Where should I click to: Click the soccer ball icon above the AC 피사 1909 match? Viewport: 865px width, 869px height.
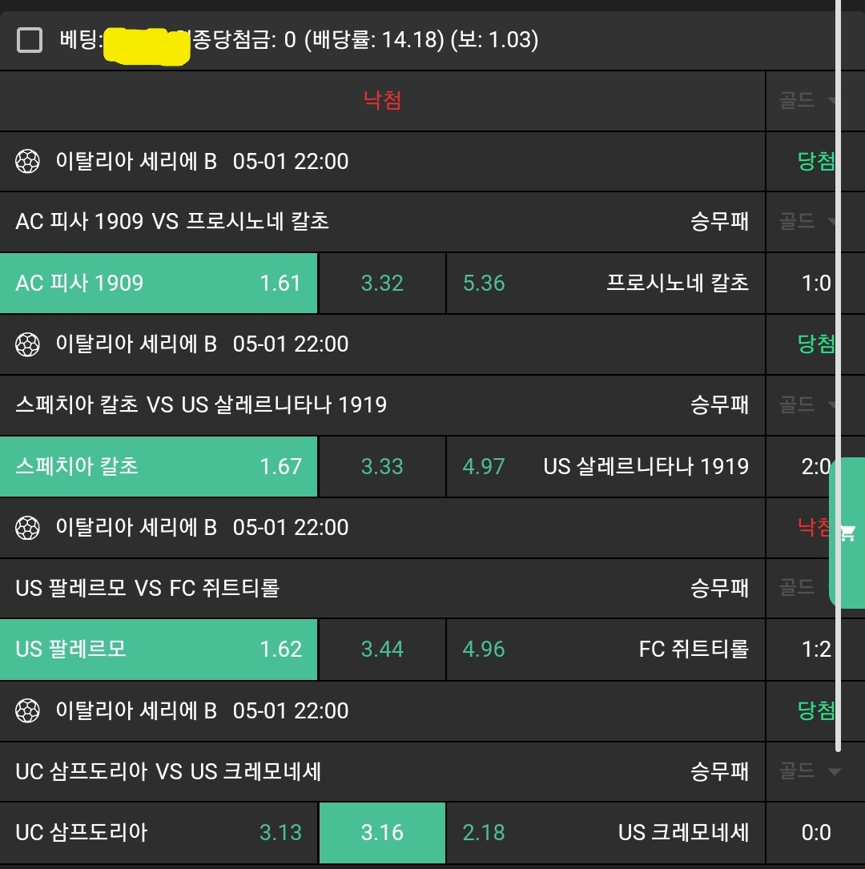(x=27, y=162)
